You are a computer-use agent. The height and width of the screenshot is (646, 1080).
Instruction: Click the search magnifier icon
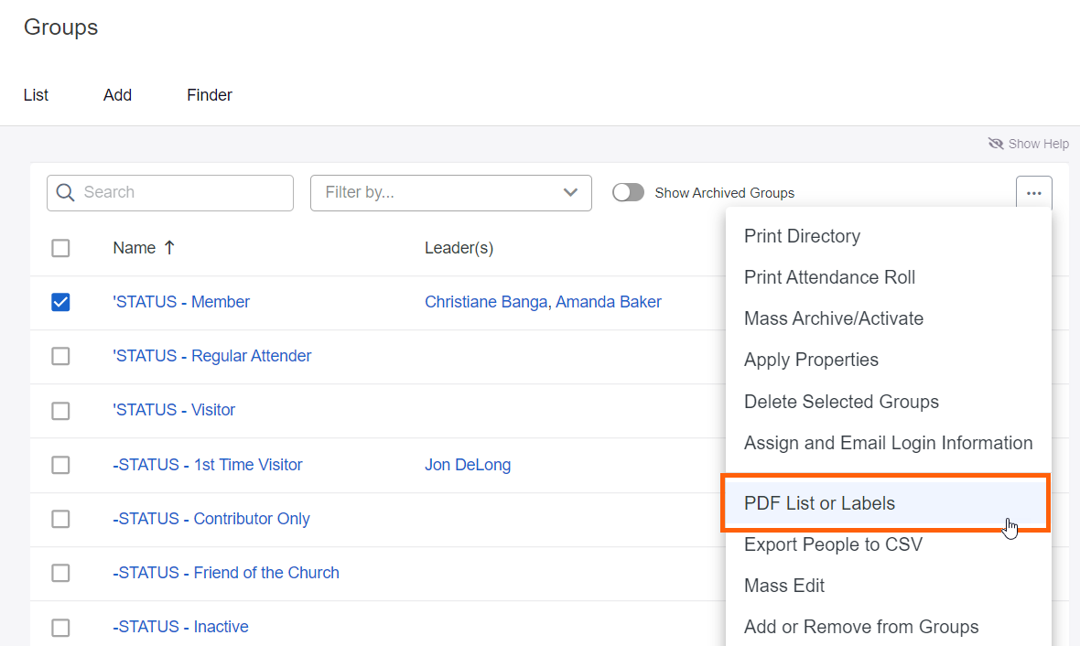65,193
